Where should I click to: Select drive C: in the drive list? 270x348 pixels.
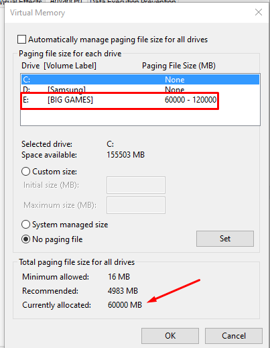(x=140, y=80)
